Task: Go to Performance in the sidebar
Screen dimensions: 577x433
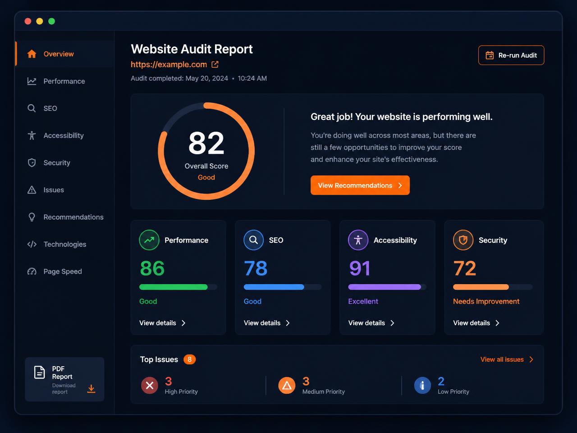Action: pyautogui.click(x=64, y=81)
